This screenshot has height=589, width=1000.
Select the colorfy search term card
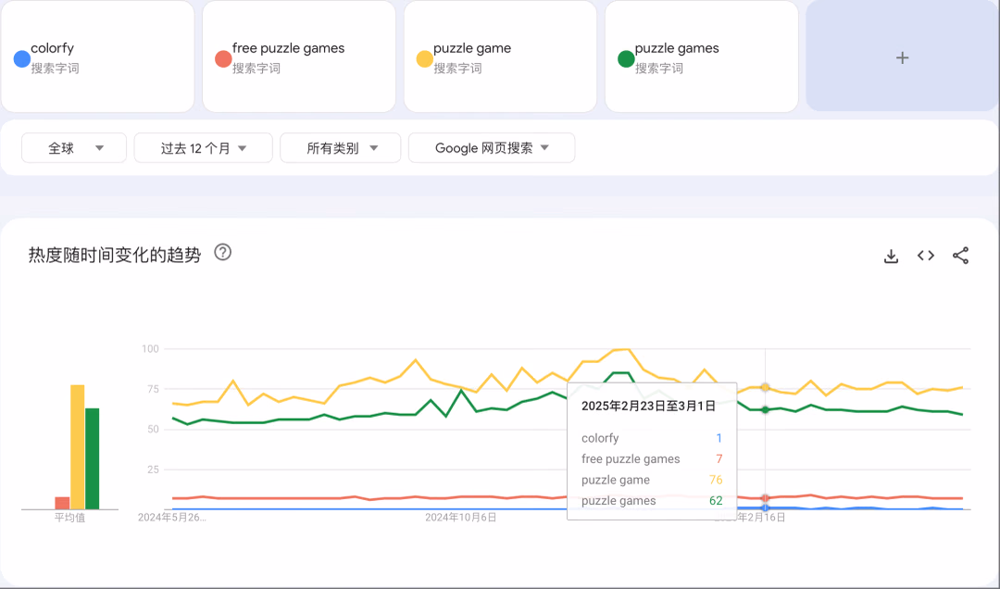(97, 56)
